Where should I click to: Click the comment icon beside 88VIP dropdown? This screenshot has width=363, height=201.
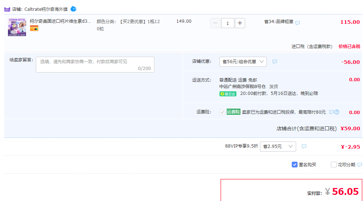tap(304, 146)
